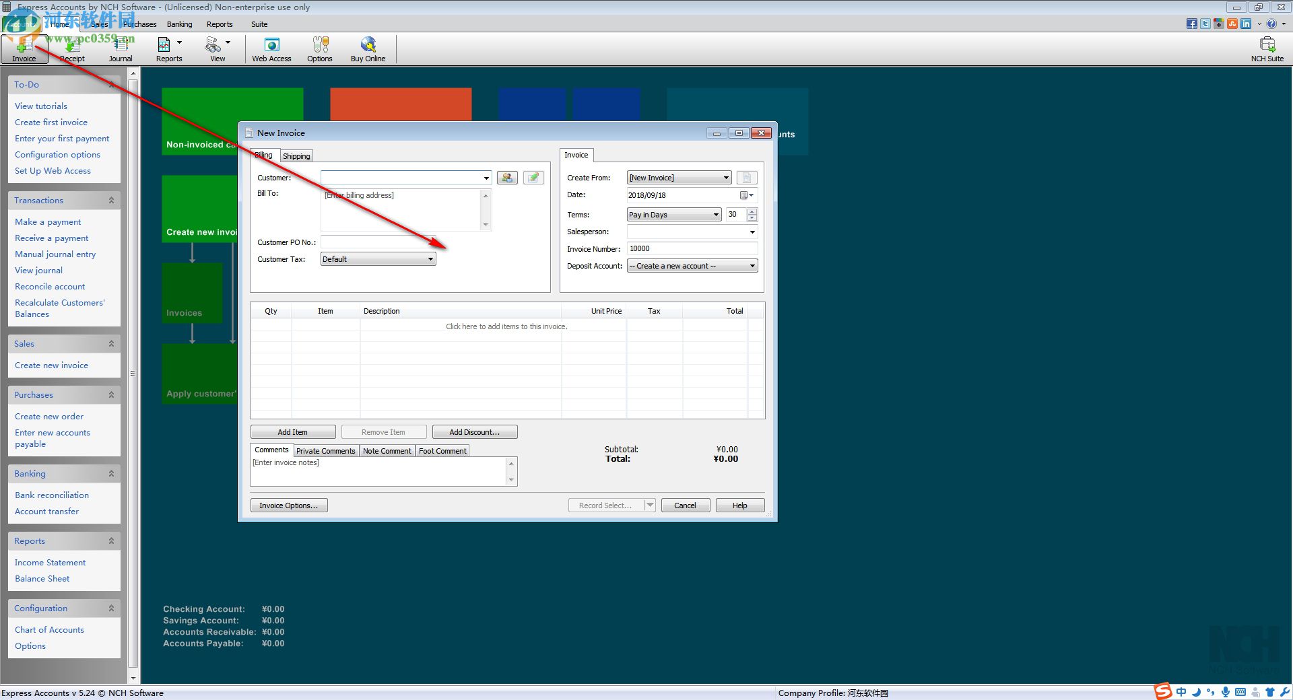Click the edit customer pencil icon

(x=533, y=177)
